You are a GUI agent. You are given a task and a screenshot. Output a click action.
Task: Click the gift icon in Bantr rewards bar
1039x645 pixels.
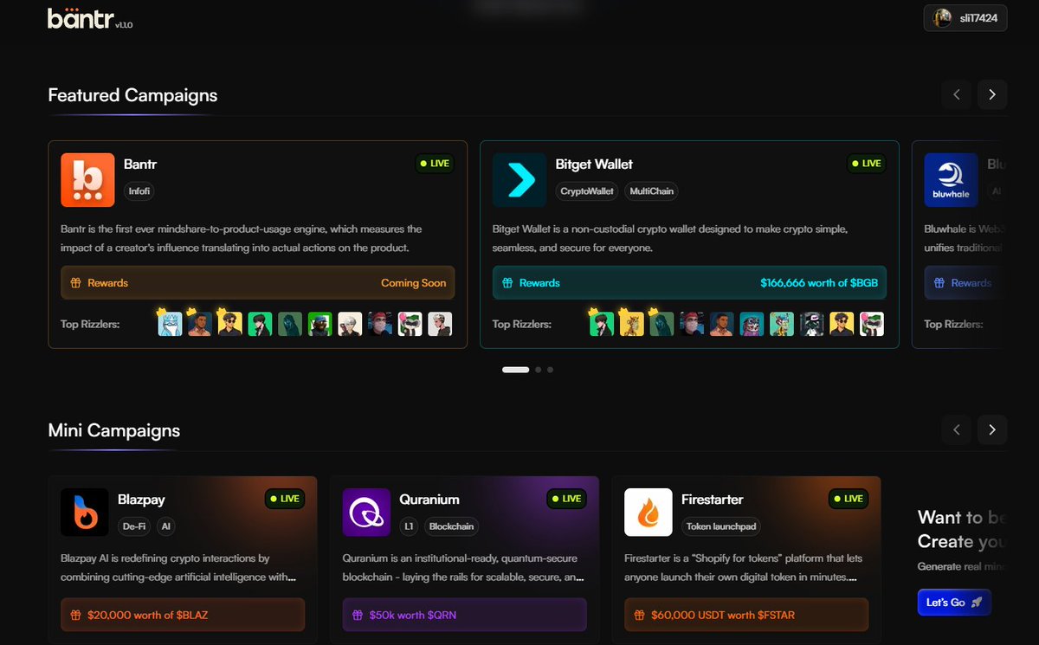75,283
